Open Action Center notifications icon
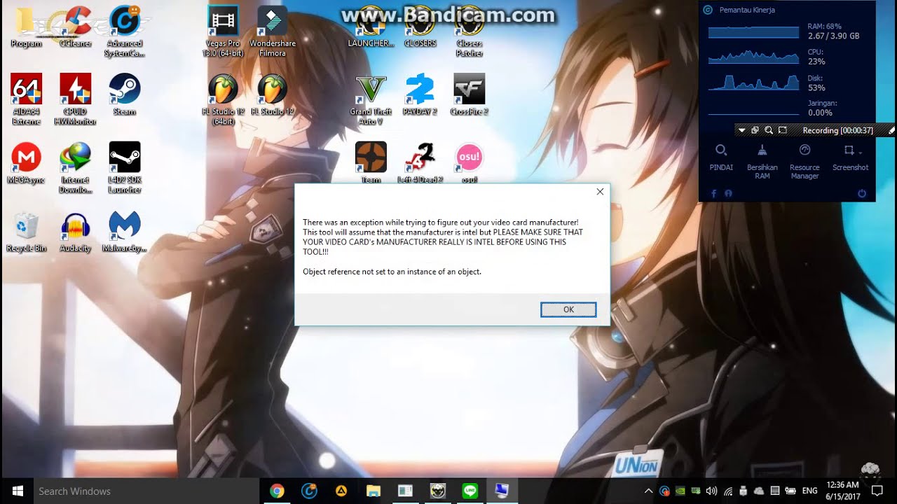This screenshot has width=897, height=504. tap(877, 491)
